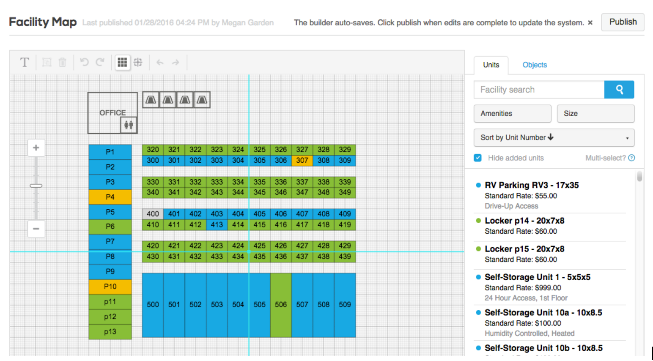Redo the last edit
Screen dimensions: 653x361
(x=100, y=63)
